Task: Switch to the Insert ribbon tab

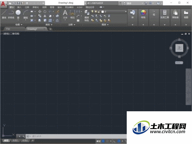Action: [20, 7]
